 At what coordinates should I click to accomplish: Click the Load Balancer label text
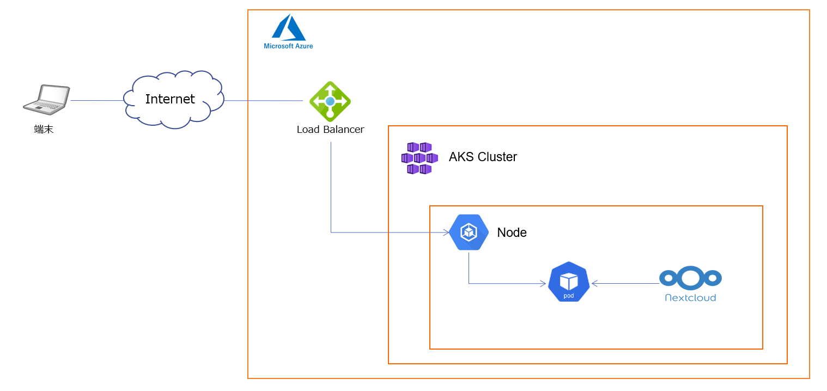tap(330, 130)
